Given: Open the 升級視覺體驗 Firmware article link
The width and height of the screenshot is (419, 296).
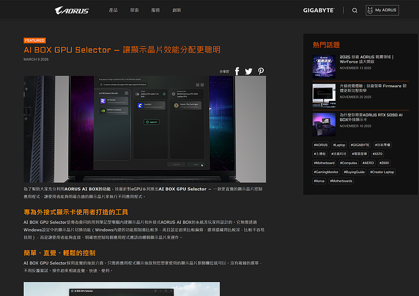Looking at the screenshot, I should [373, 88].
